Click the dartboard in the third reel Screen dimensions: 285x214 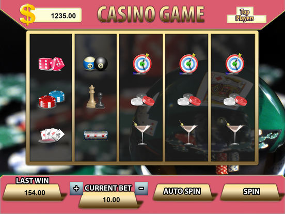click(x=142, y=64)
